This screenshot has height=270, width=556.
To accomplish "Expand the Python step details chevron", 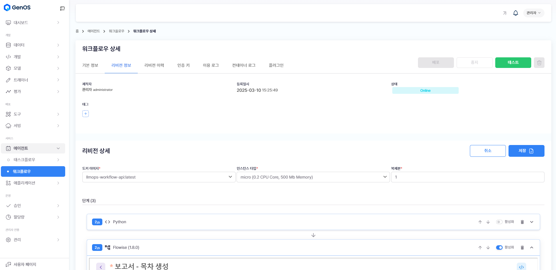I will coord(532,222).
